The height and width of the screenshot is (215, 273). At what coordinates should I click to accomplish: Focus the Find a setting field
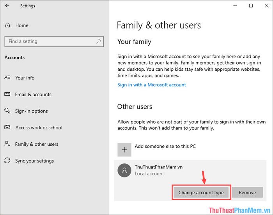(x=54, y=41)
